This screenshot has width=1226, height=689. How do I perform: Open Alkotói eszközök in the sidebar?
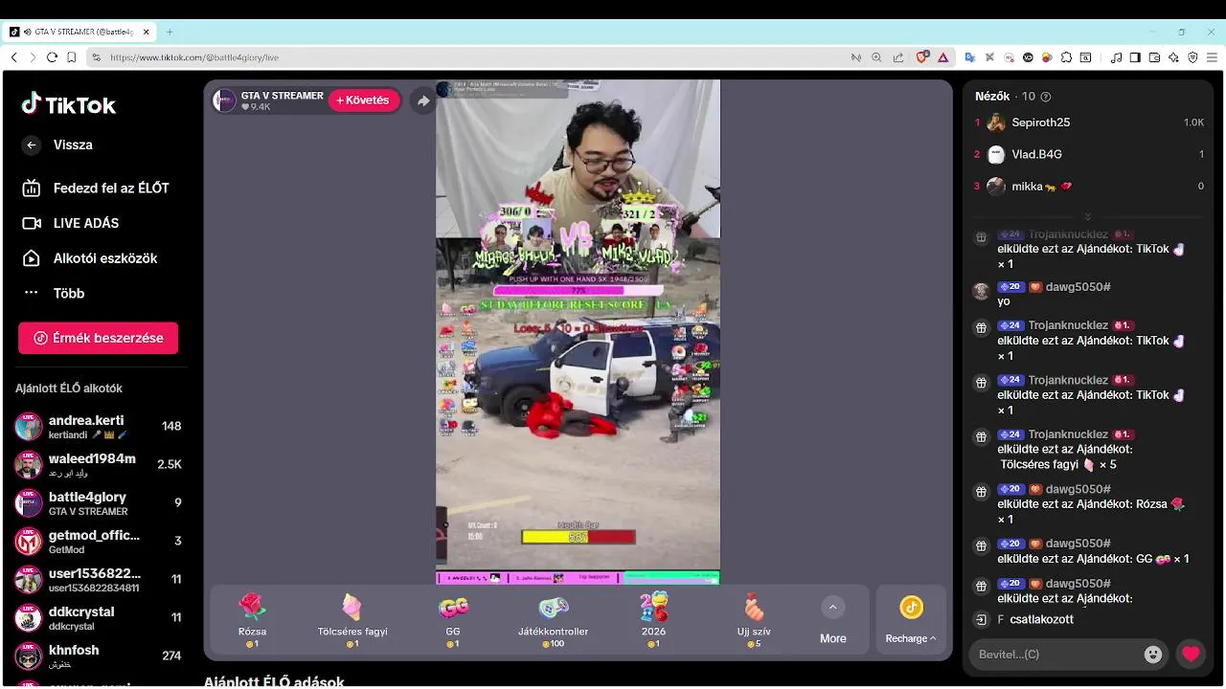(x=88, y=258)
